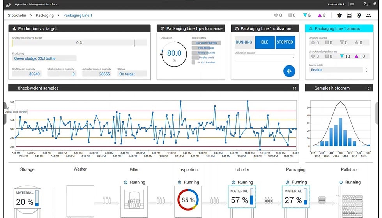Maximize the Samples histogram panel
Viewport: 382px width, 218px height.
point(371,88)
